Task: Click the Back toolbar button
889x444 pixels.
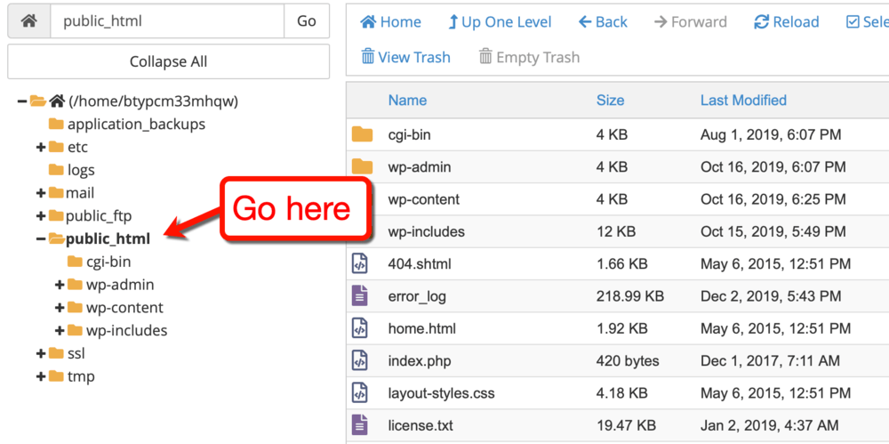Action: [603, 22]
